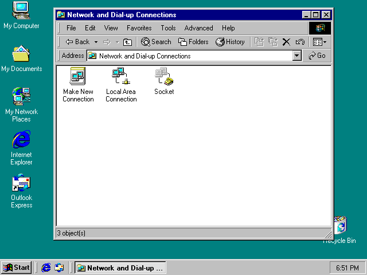The image size is (367, 275).
Task: Minimize the Network and Dial-up Connections window
Action: click(x=306, y=15)
